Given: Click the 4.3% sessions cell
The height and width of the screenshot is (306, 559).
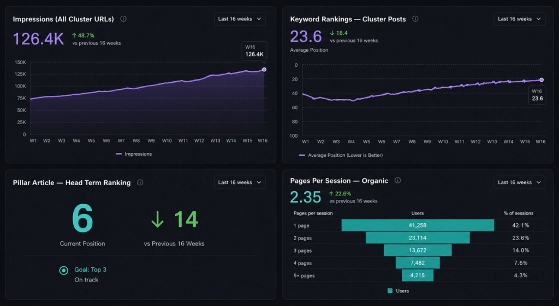Looking at the screenshot, I should point(520,275).
